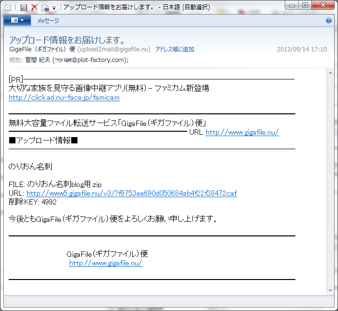Minimize the message window
The height and width of the screenshot is (311, 338).
(x=292, y=5)
